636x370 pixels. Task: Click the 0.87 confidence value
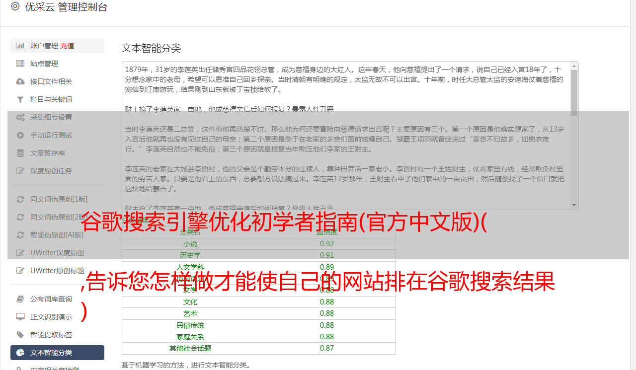click(x=327, y=348)
